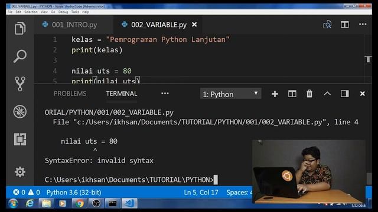Open the 1: Python terminal dropdown
Viewport: 378px width, 212px height.
click(x=230, y=94)
